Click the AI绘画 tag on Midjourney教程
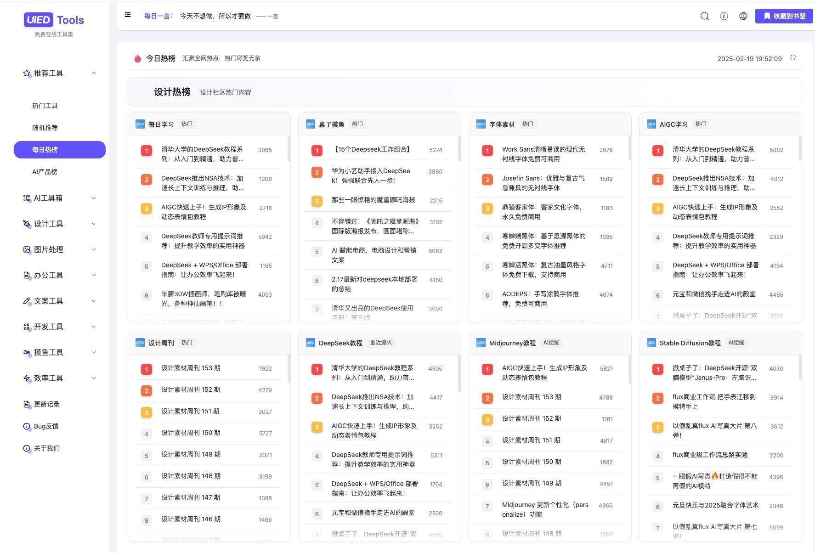 click(x=551, y=343)
